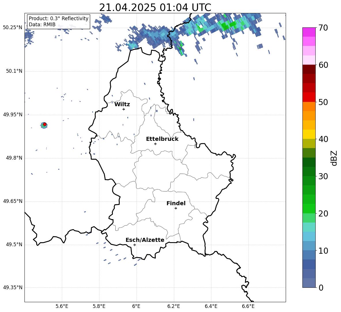Click the 5.6°E longitude label
This screenshot has height=312, width=341.
[62, 306]
